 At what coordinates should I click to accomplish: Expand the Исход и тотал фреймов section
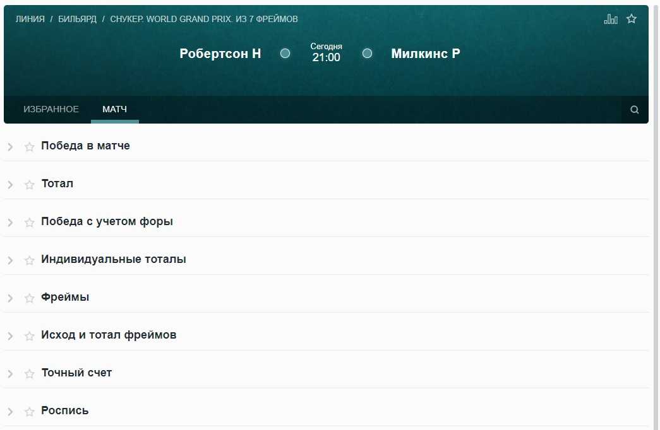(x=10, y=336)
